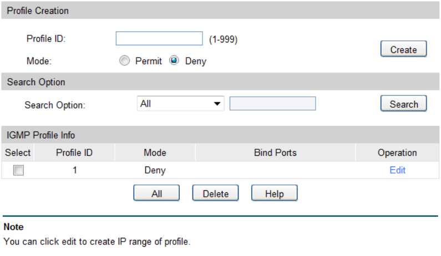Click the Operation column header

click(x=397, y=153)
